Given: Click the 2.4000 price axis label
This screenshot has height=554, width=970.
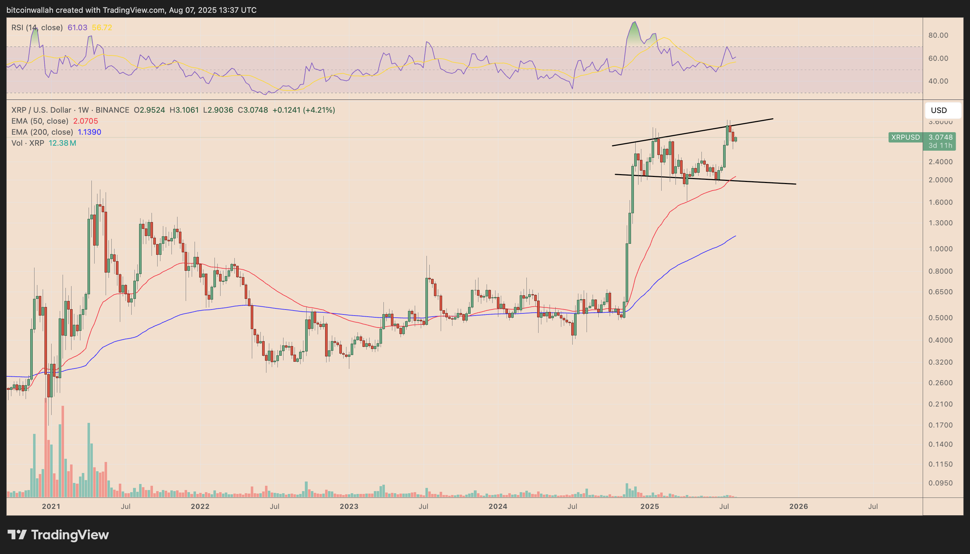Looking at the screenshot, I should point(940,162).
